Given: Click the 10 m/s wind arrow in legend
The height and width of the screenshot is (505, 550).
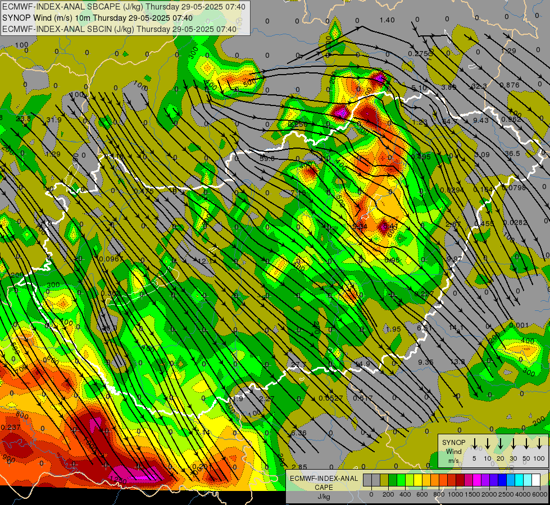Looking at the screenshot, I should [x=487, y=444].
